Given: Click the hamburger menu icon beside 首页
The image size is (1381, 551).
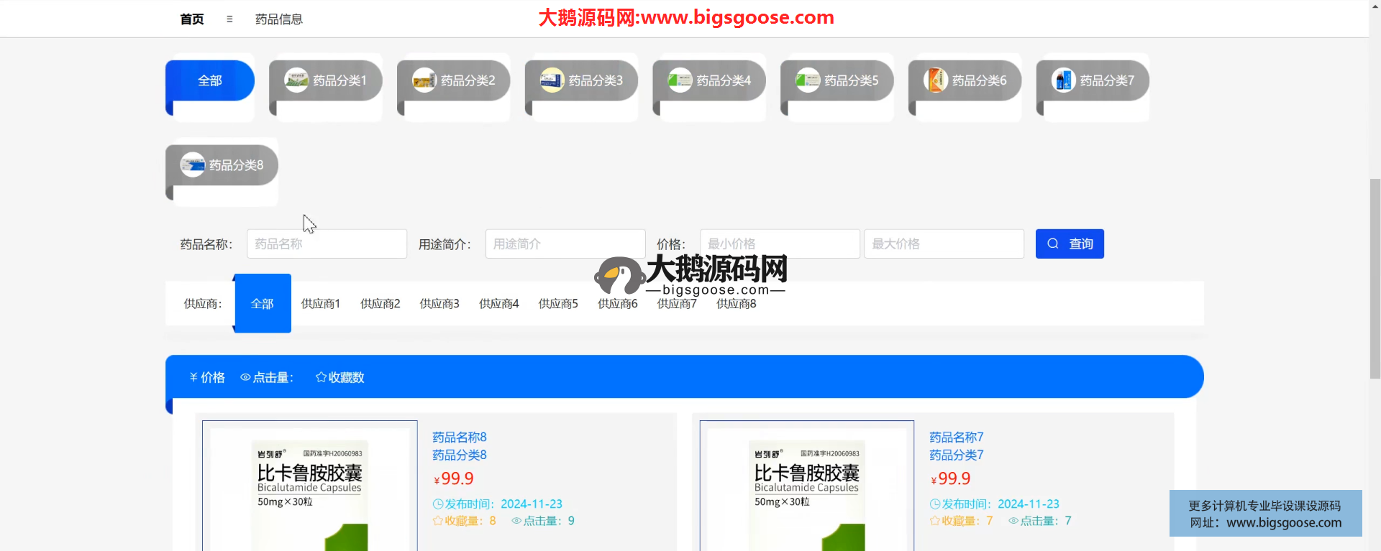Looking at the screenshot, I should 229,19.
